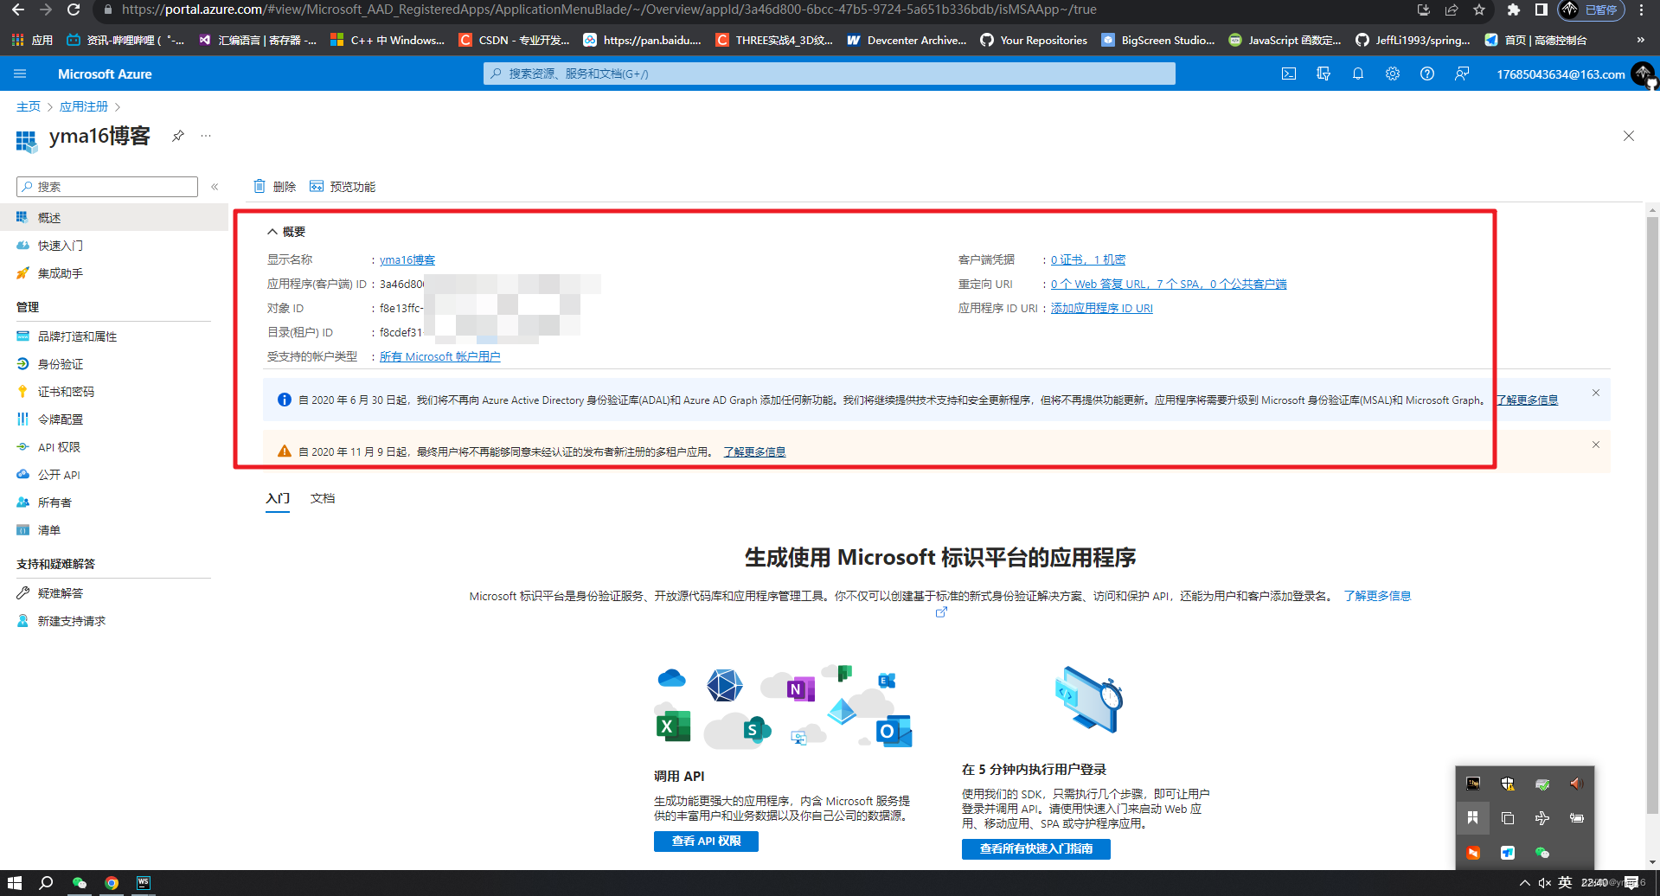The image size is (1660, 896).
Task: Click the 删除 toolbar button
Action: [x=275, y=187]
